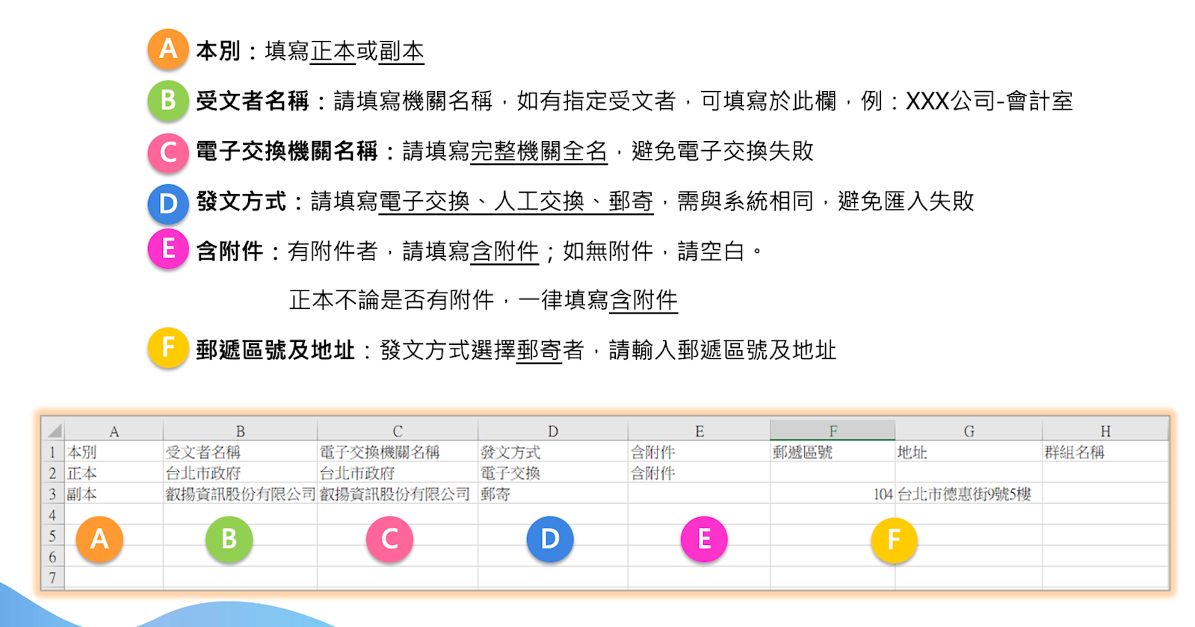Click the blue D badge inside the spreadsheet
The image size is (1195, 627).
[x=550, y=539]
